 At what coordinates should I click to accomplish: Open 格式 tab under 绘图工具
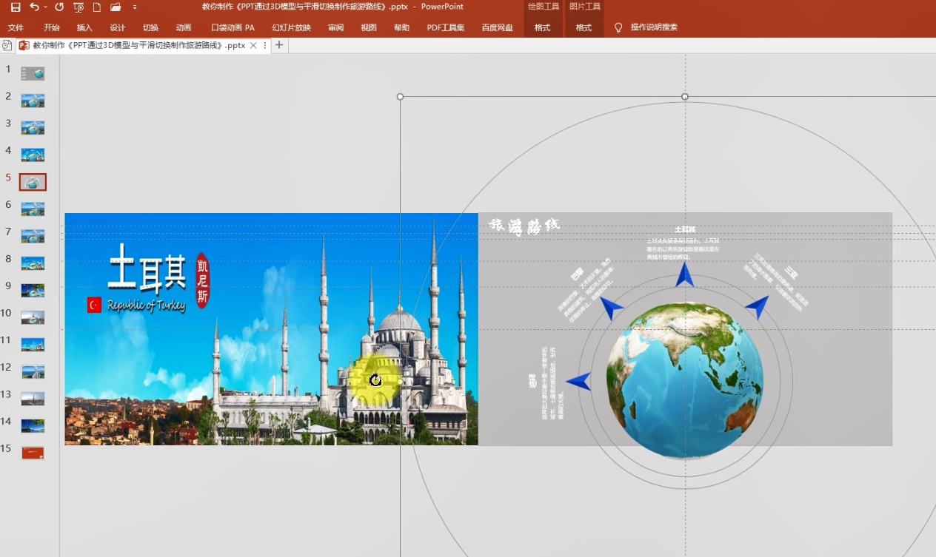coord(543,27)
